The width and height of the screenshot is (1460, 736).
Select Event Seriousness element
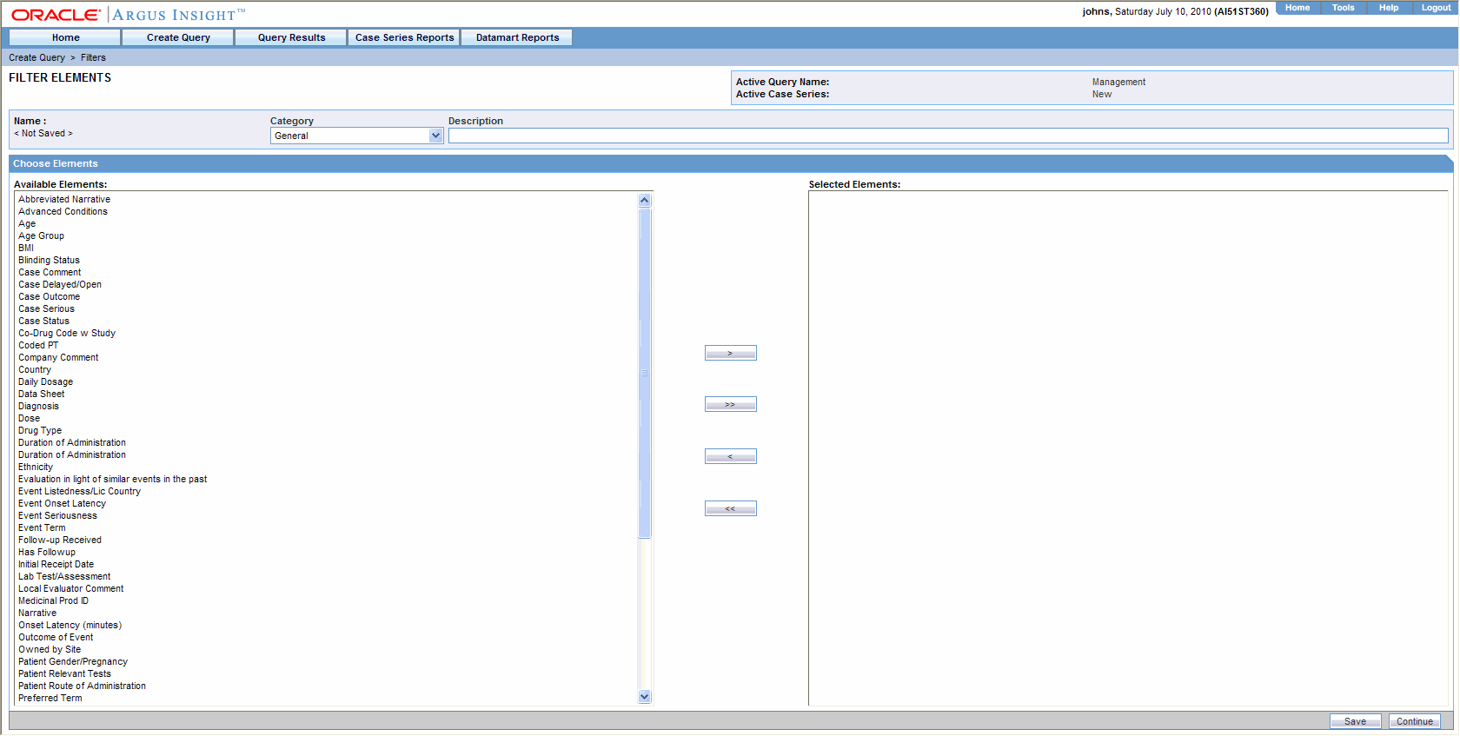pos(57,515)
